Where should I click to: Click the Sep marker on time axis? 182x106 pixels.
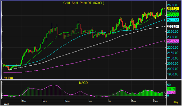point(156,101)
